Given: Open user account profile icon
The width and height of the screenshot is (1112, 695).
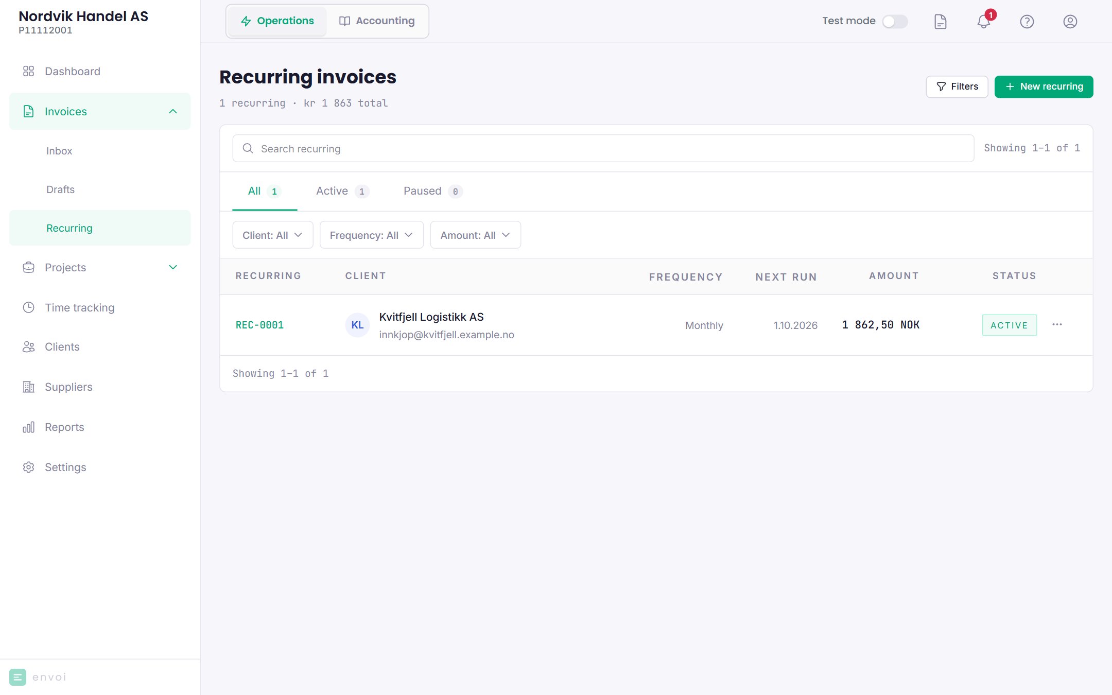Looking at the screenshot, I should click(x=1070, y=22).
